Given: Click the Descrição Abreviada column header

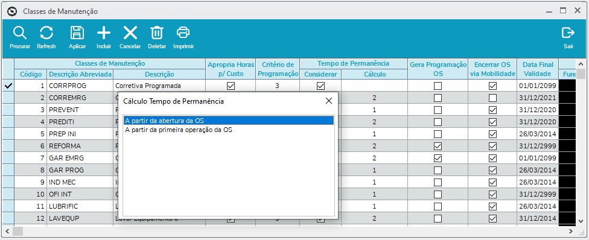Looking at the screenshot, I should pyautogui.click(x=80, y=74).
